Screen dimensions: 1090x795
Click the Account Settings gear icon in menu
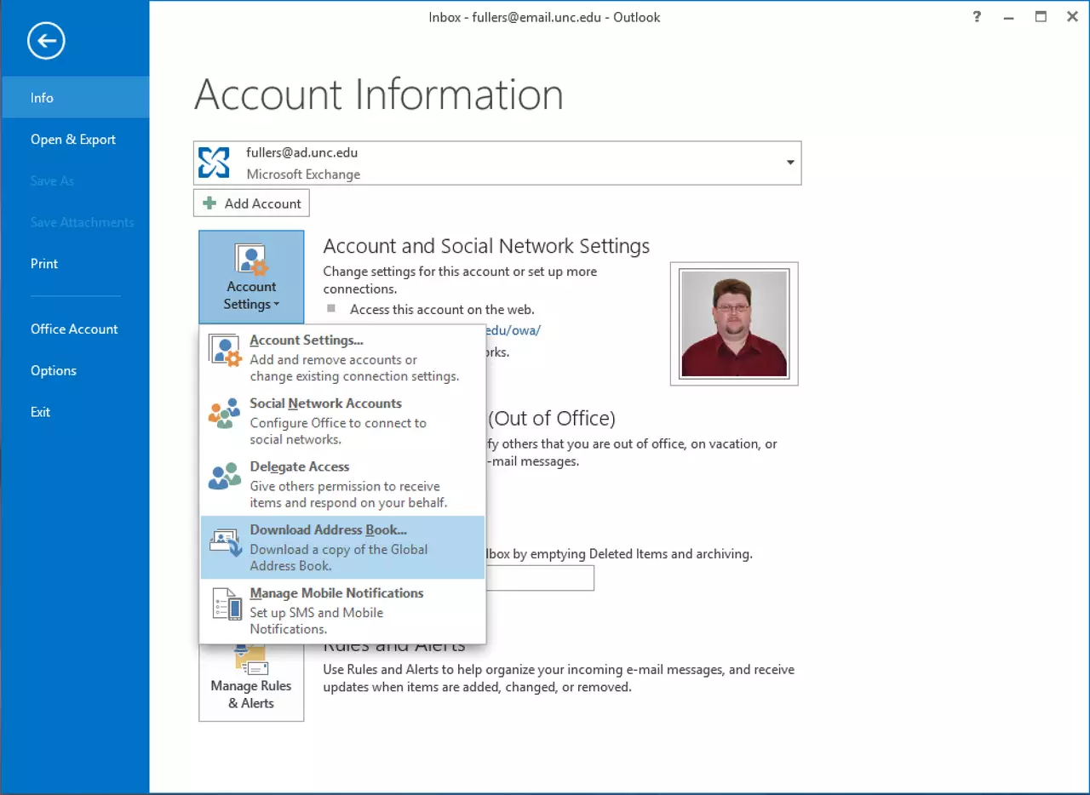225,352
